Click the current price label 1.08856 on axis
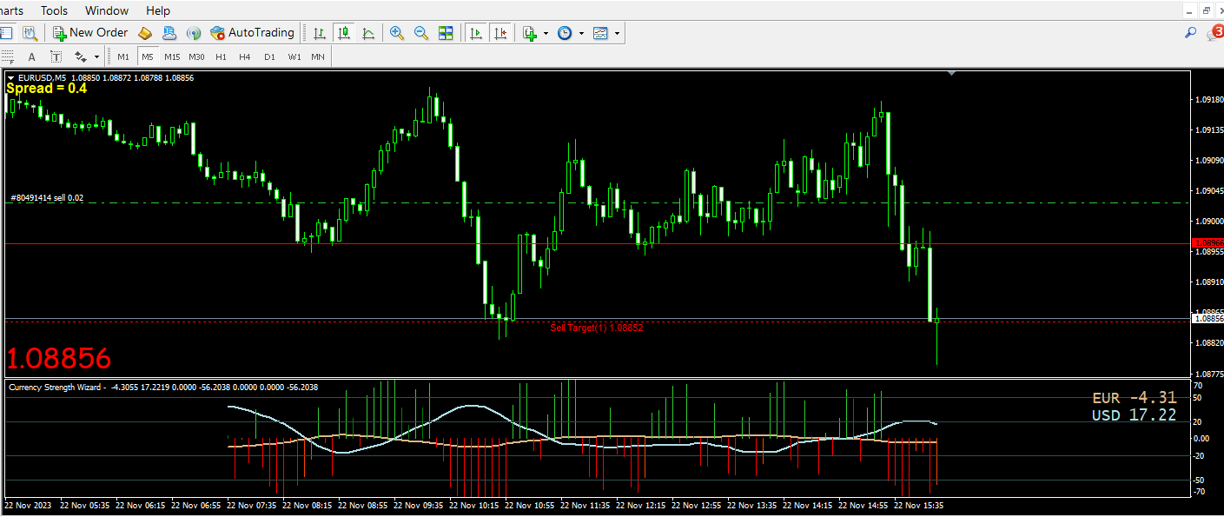 click(1208, 319)
